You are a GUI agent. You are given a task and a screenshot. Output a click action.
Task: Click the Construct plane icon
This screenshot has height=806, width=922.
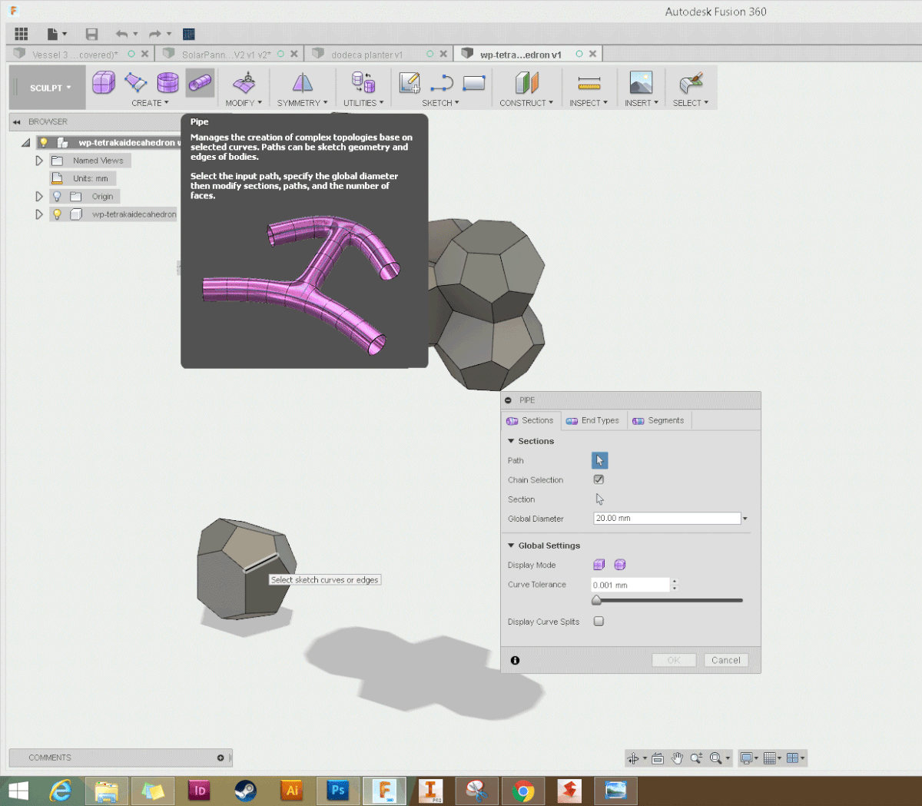[526, 82]
